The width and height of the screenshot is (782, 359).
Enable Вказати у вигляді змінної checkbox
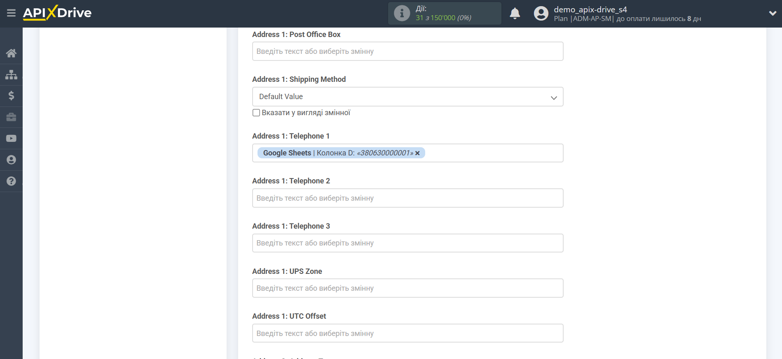256,113
